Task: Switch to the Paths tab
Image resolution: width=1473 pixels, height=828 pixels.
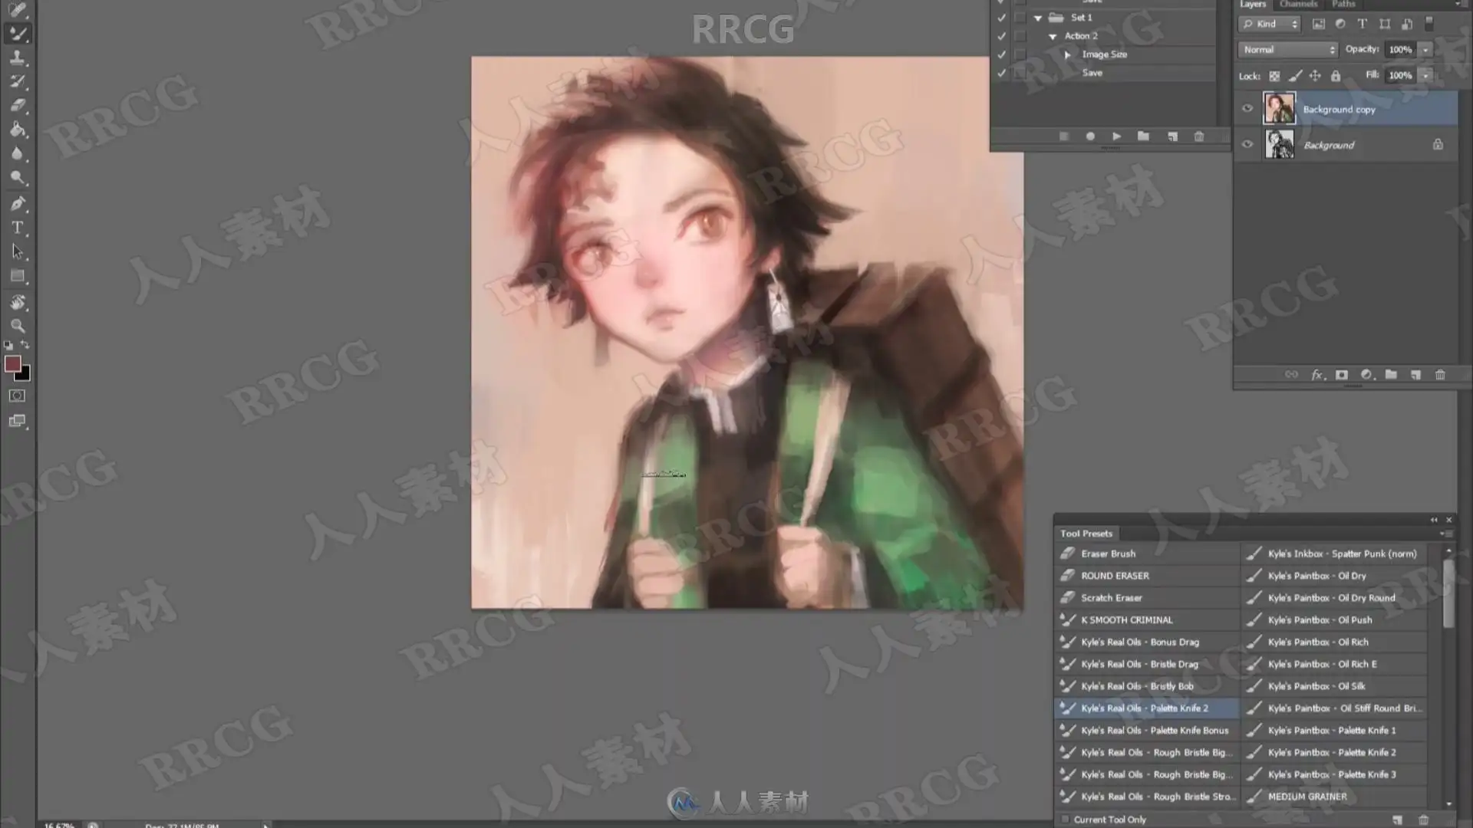Action: click(1343, 4)
